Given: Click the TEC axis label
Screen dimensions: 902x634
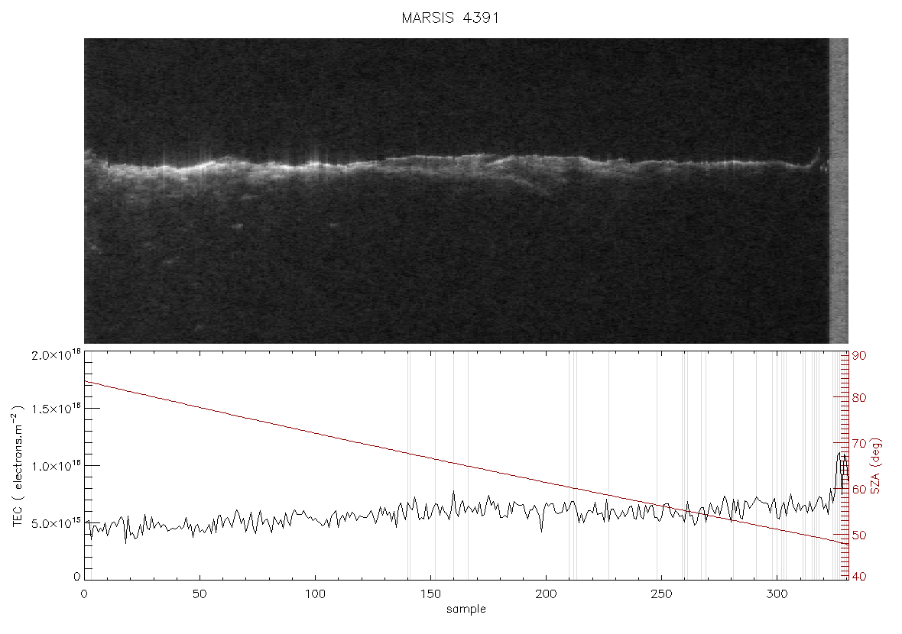Looking at the screenshot, I should 18,466.
